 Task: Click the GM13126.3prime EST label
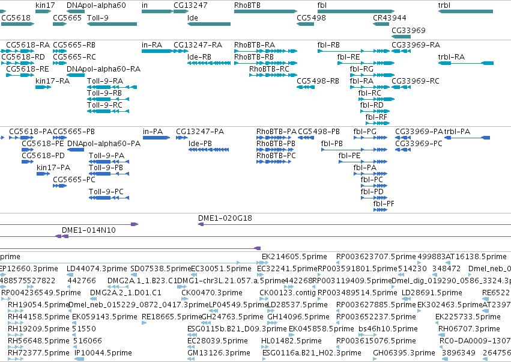click(219, 353)
